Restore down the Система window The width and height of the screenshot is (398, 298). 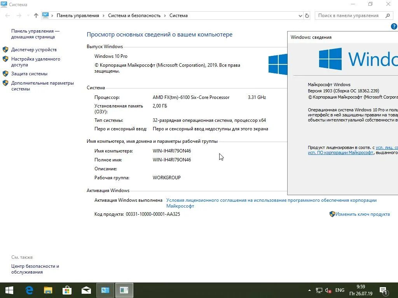pyautogui.click(x=370, y=4)
